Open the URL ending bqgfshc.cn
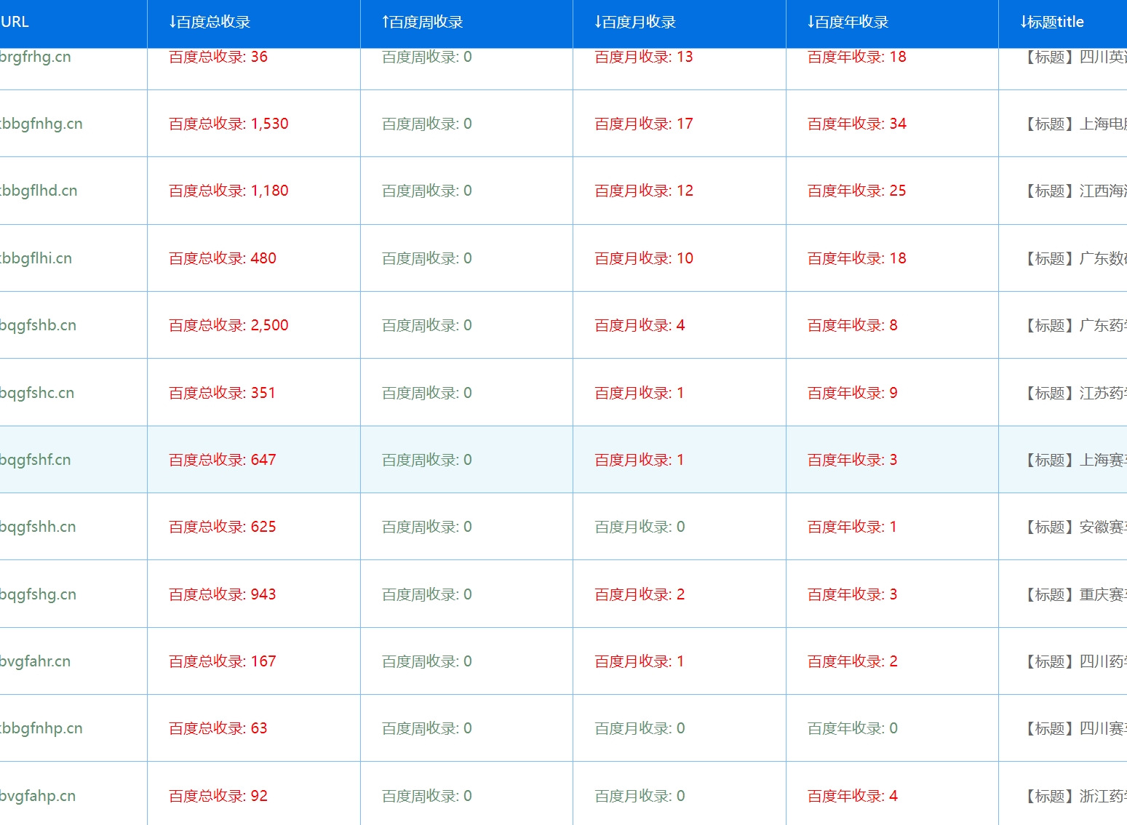 [x=37, y=393]
